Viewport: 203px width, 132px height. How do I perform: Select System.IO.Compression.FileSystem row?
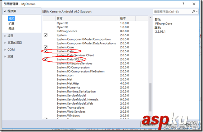95,71
